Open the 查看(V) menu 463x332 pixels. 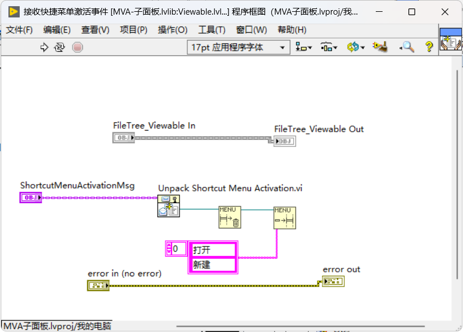click(95, 30)
